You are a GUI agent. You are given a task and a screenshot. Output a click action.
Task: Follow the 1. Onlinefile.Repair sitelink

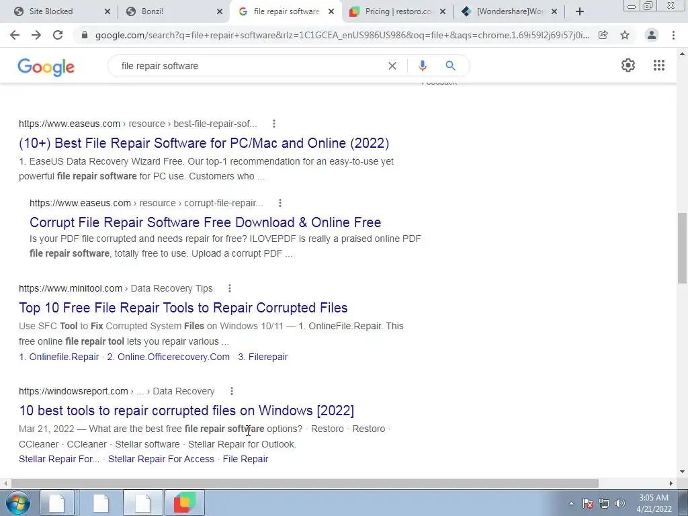[x=59, y=357]
